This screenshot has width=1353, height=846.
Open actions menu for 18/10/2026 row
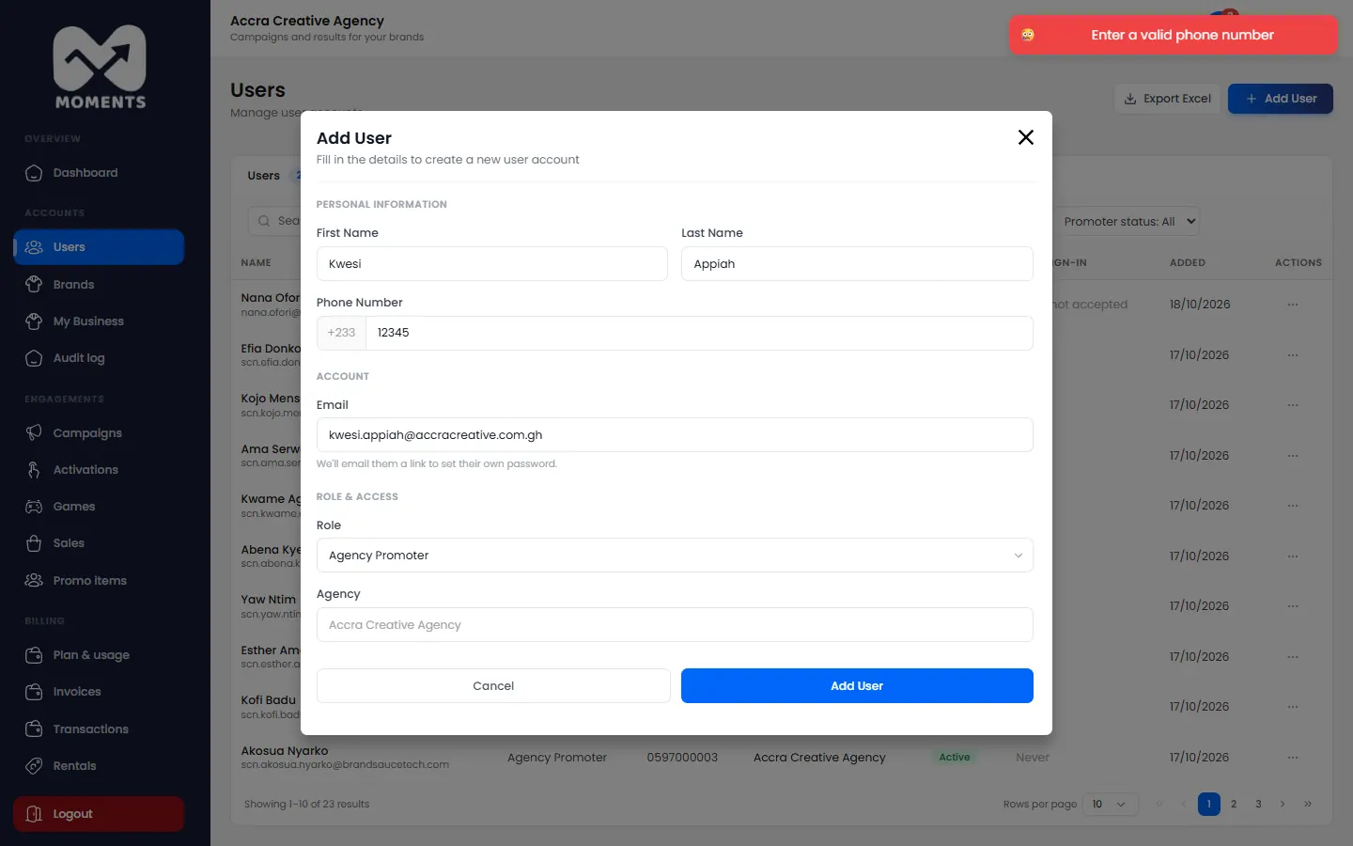[x=1293, y=305]
